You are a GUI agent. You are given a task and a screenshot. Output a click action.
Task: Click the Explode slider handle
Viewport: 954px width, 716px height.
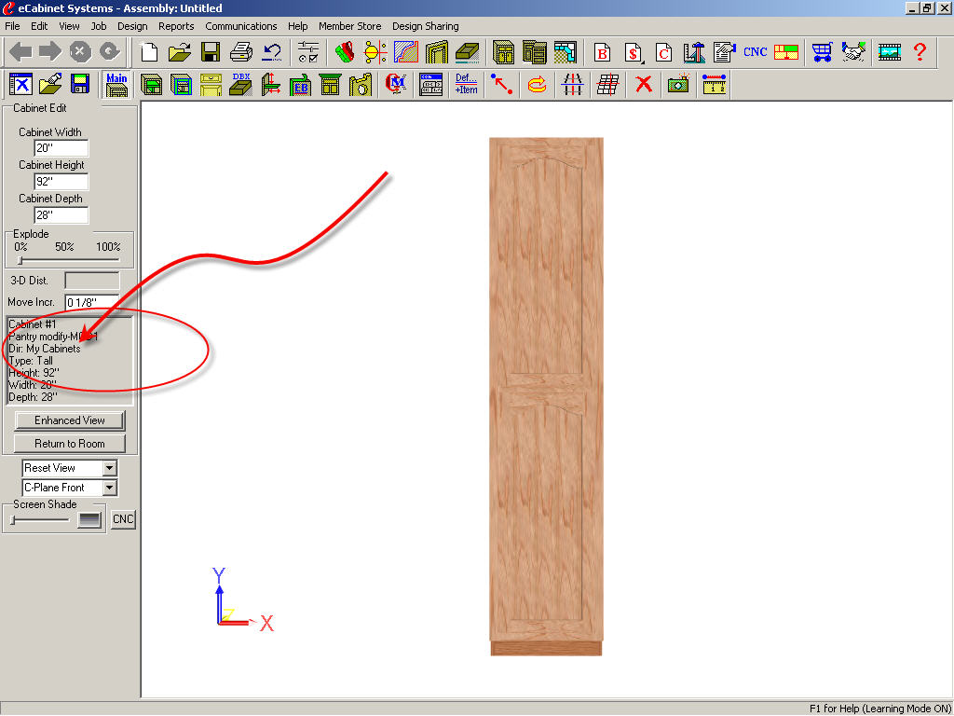[x=20, y=261]
